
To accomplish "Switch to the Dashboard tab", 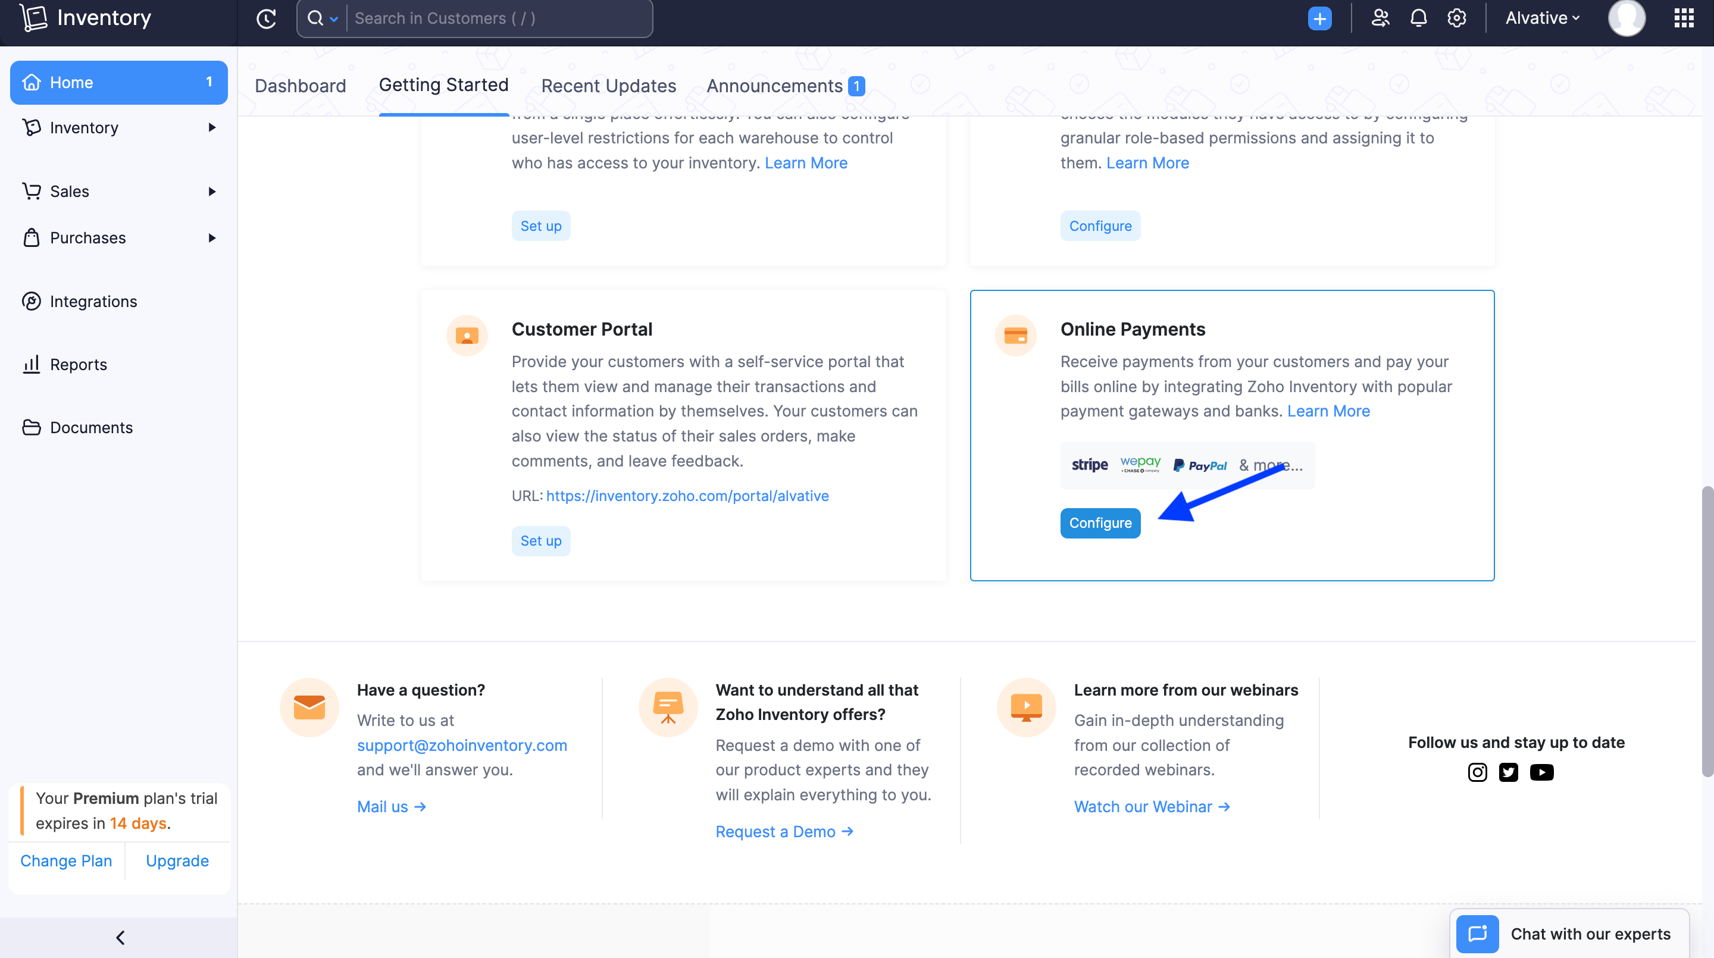I will pos(300,86).
